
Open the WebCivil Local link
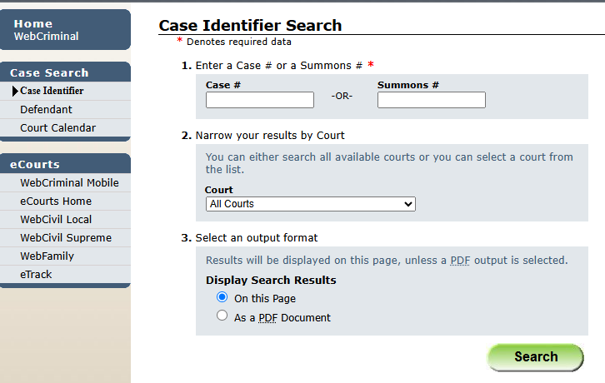point(56,220)
